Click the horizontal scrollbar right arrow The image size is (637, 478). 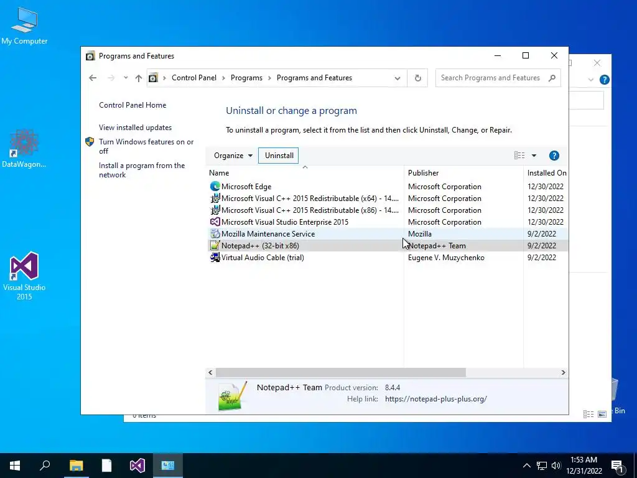click(563, 372)
